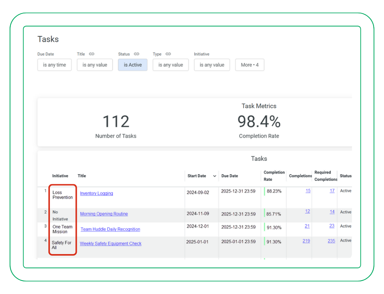The image size is (384, 294).
Task: Click the 88.23% completion rate cell
Action: click(x=274, y=191)
